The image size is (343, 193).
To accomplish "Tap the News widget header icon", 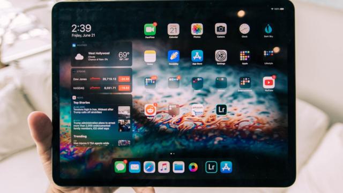I will (x=74, y=98).
